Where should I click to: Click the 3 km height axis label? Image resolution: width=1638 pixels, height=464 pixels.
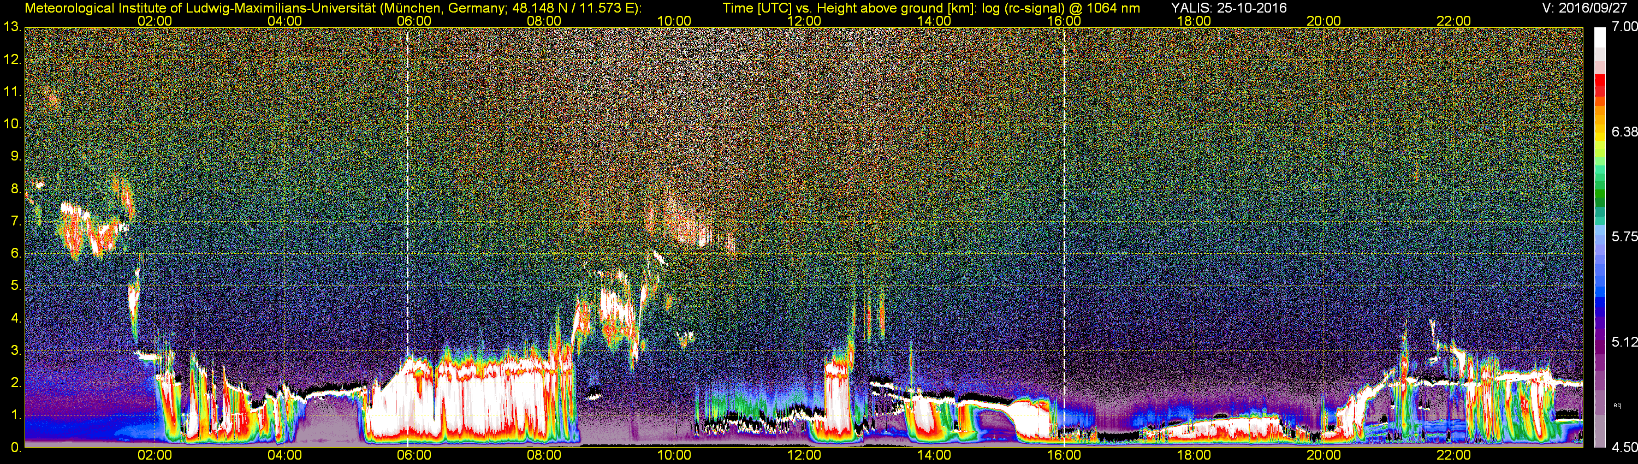[x=16, y=350]
